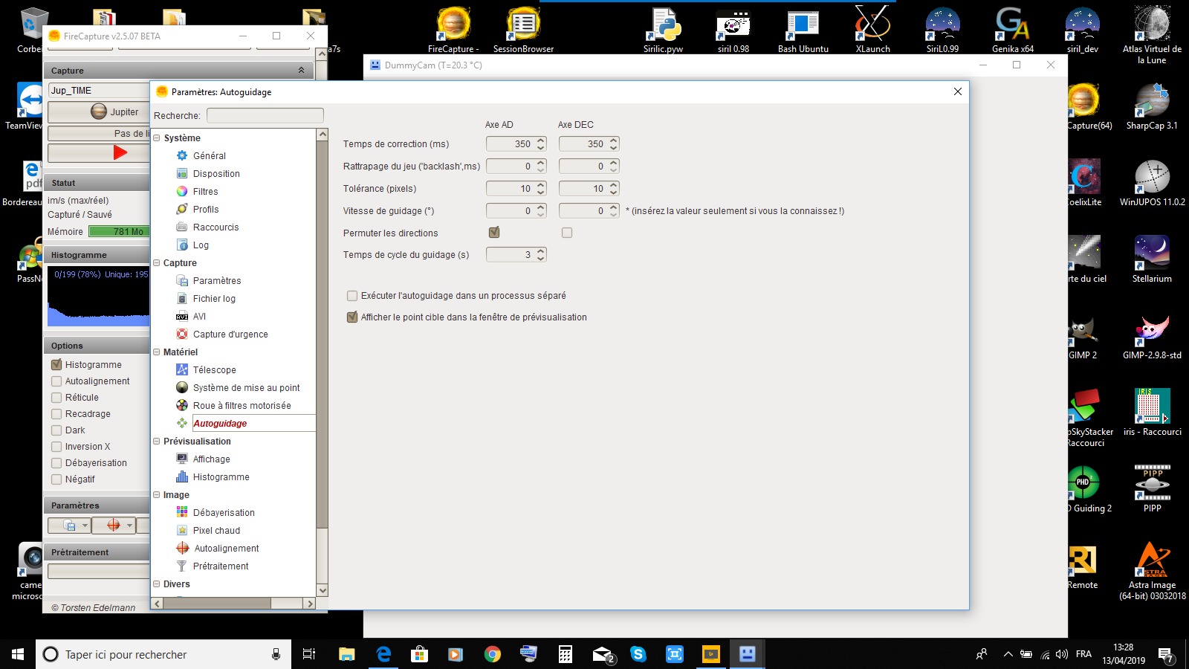Open the AVI settings icon
The image size is (1189, 669).
(x=182, y=316)
